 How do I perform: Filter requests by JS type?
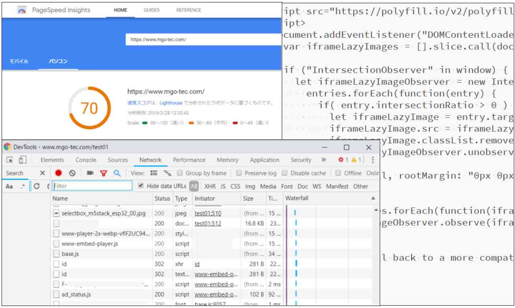pos(223,187)
